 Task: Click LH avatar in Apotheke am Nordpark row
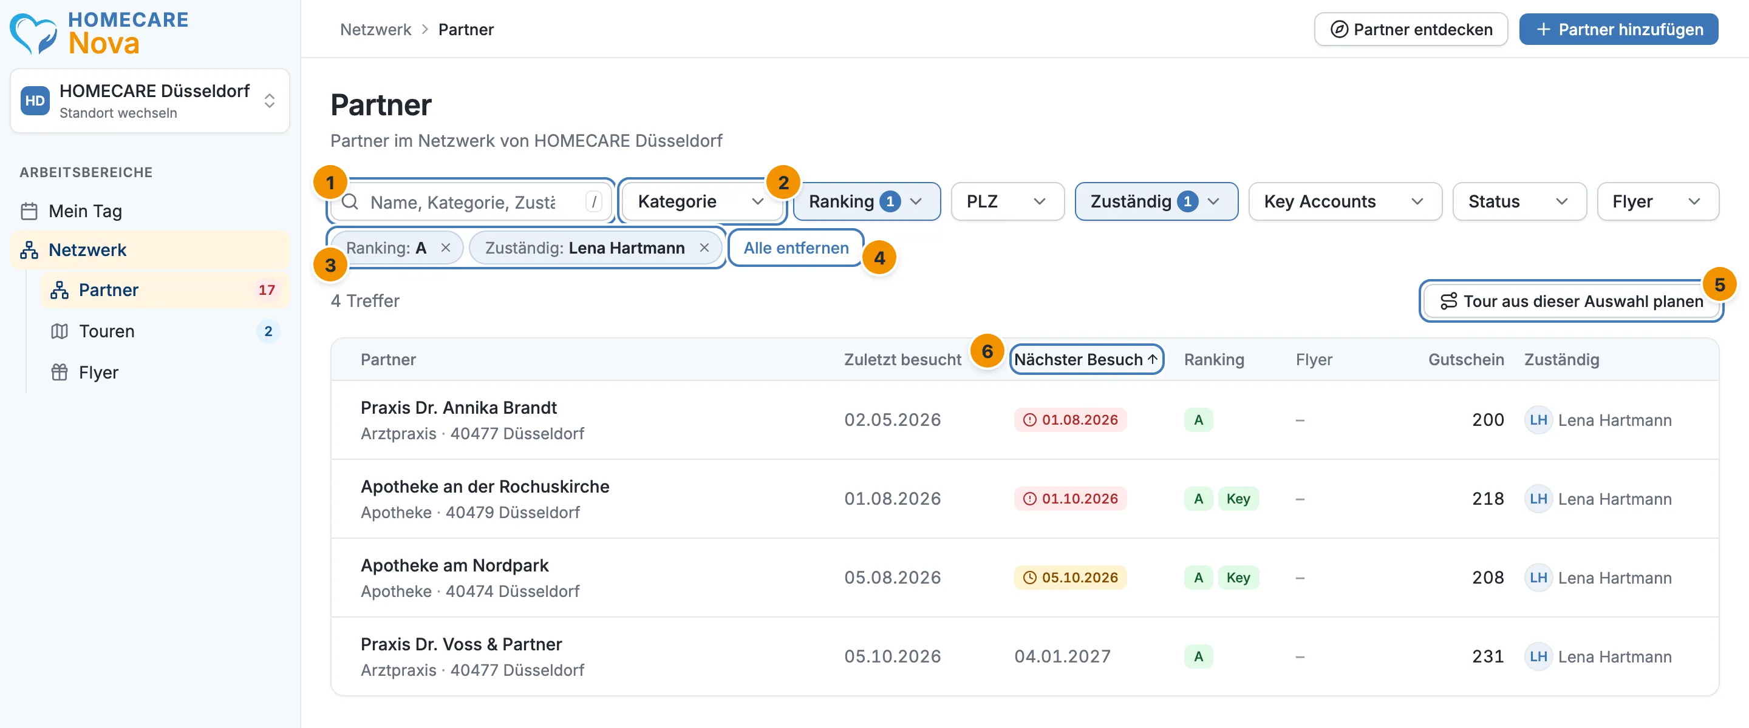[1538, 577]
